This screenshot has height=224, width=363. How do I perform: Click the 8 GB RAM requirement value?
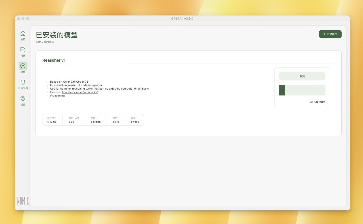(x=71, y=122)
